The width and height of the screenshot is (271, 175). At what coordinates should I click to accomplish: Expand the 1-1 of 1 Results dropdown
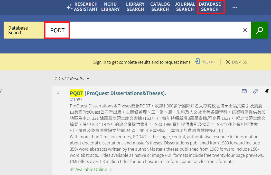[72, 79]
